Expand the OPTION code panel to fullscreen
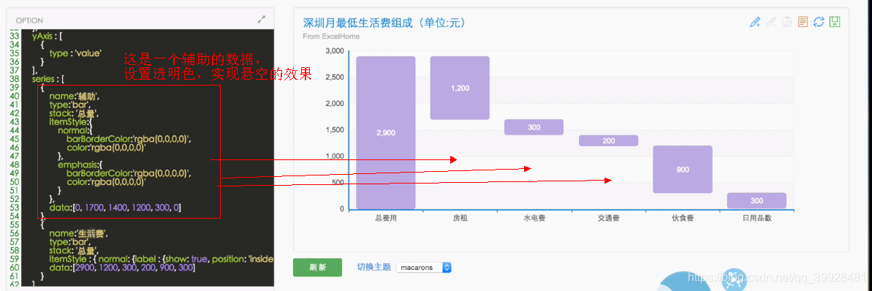Image resolution: width=872 pixels, height=291 pixels. (x=262, y=20)
